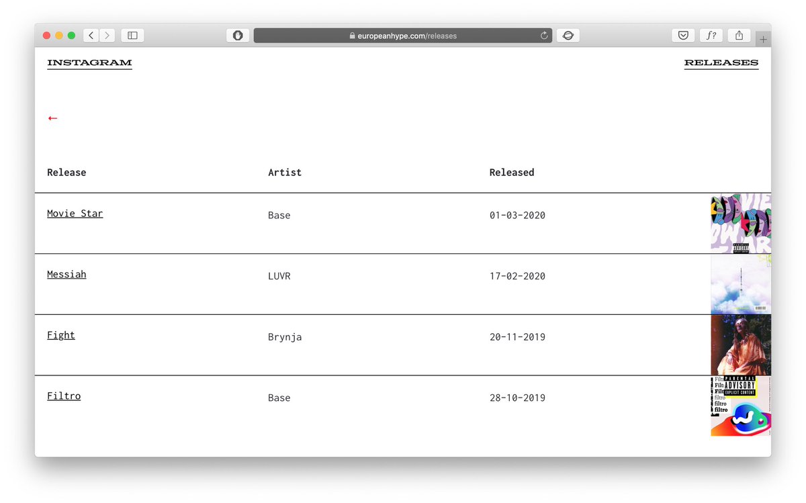The width and height of the screenshot is (806, 503).
Task: Open the Share menu icon
Action: click(x=739, y=36)
